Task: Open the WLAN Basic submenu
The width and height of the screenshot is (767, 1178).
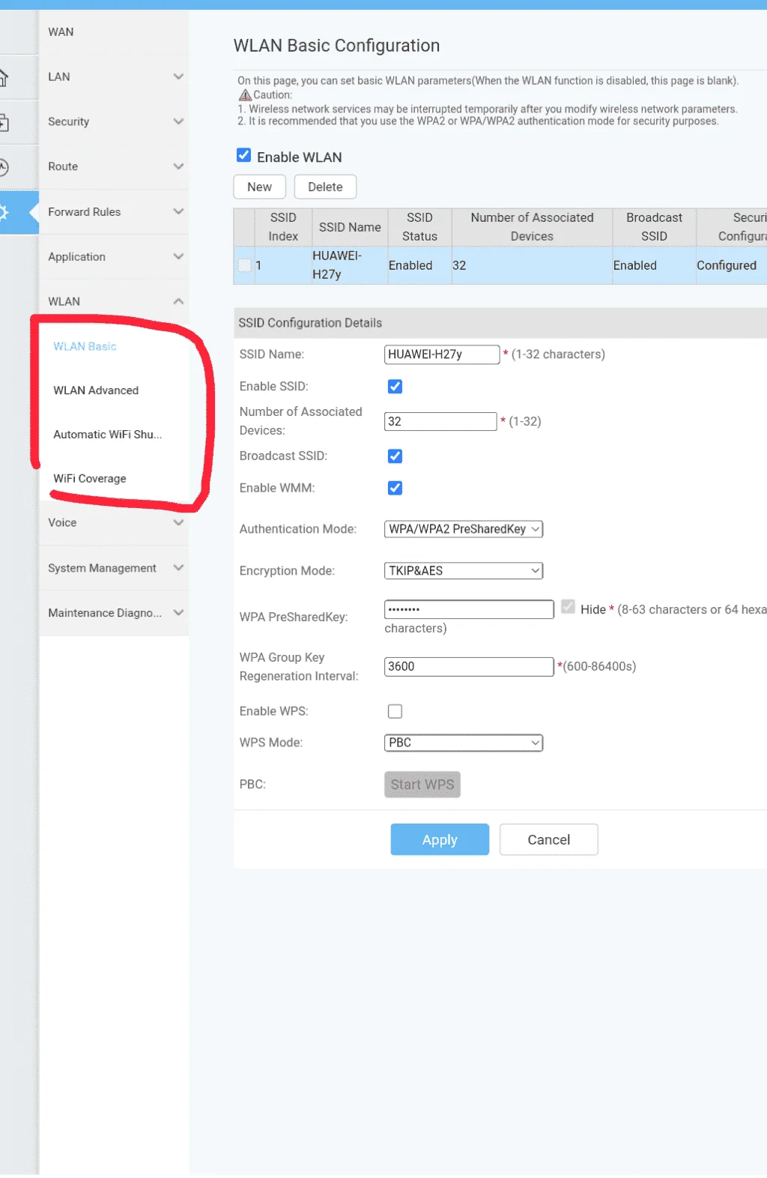Action: (85, 346)
